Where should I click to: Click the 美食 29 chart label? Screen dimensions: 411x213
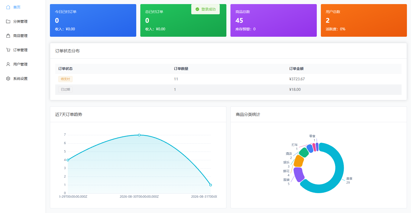click(x=349, y=181)
